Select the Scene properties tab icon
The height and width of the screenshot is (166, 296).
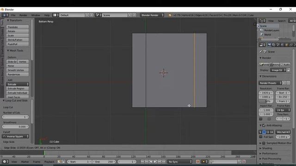(x=278, y=45)
